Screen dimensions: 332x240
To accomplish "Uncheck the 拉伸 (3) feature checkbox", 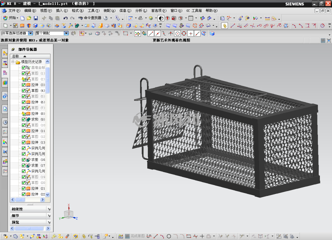I will click(x=24, y=85).
